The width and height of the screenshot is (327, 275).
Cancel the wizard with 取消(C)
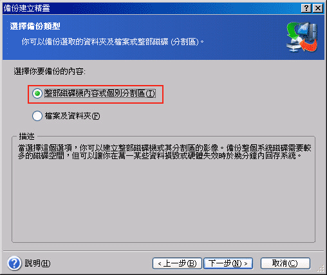coord(285,263)
